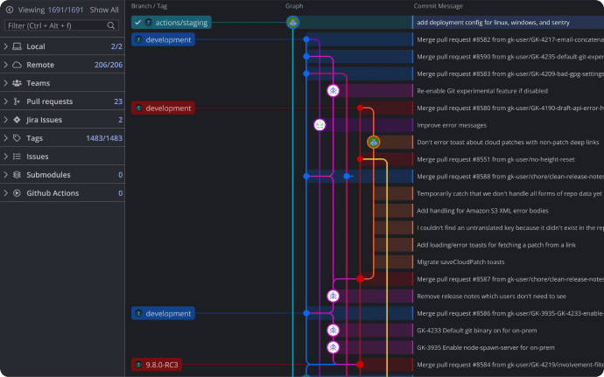Click the Pull requests branch icon
Screen dimensions: 604x377
click(x=17, y=101)
